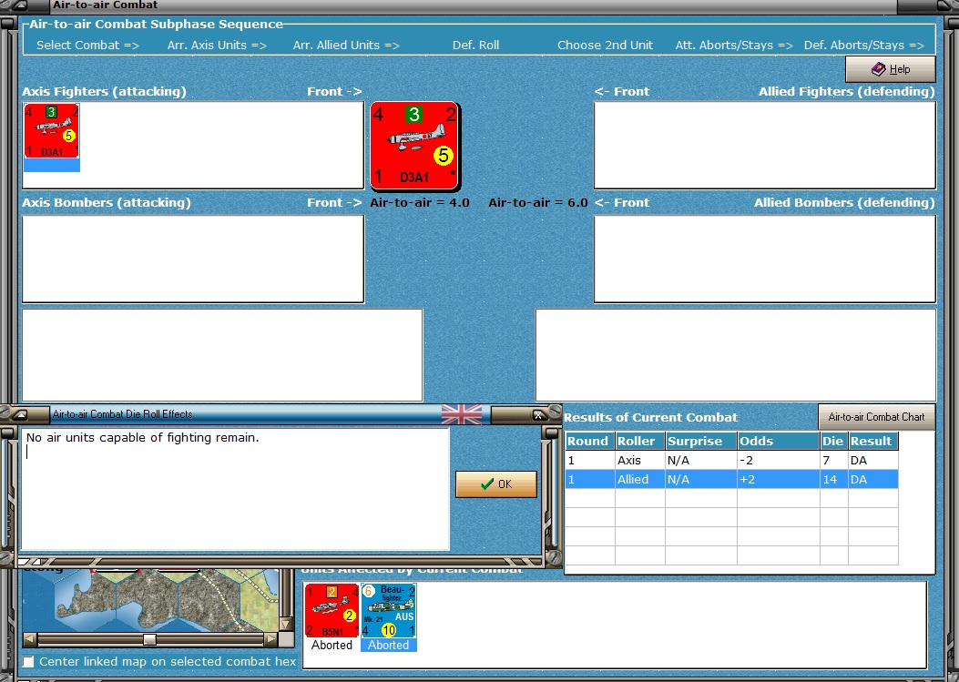Select the Allied roller result row

(x=731, y=479)
